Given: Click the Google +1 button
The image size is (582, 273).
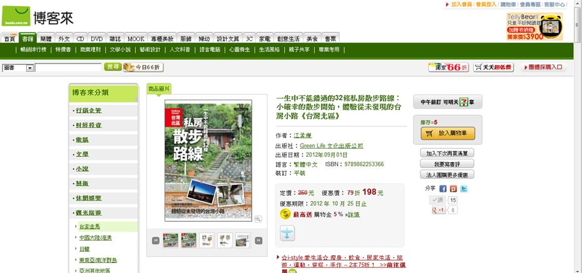Looking at the screenshot, I should click(438, 210).
